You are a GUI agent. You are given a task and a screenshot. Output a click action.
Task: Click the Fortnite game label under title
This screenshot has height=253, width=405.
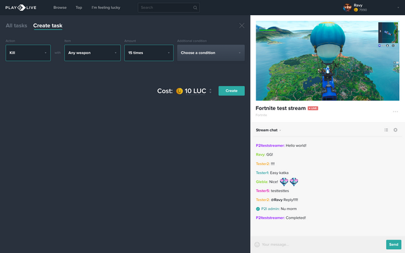click(x=261, y=115)
